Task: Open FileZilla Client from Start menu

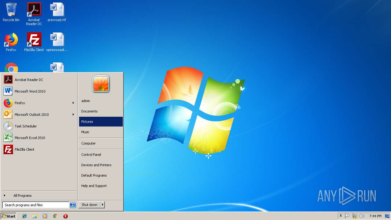Action: 39,149
